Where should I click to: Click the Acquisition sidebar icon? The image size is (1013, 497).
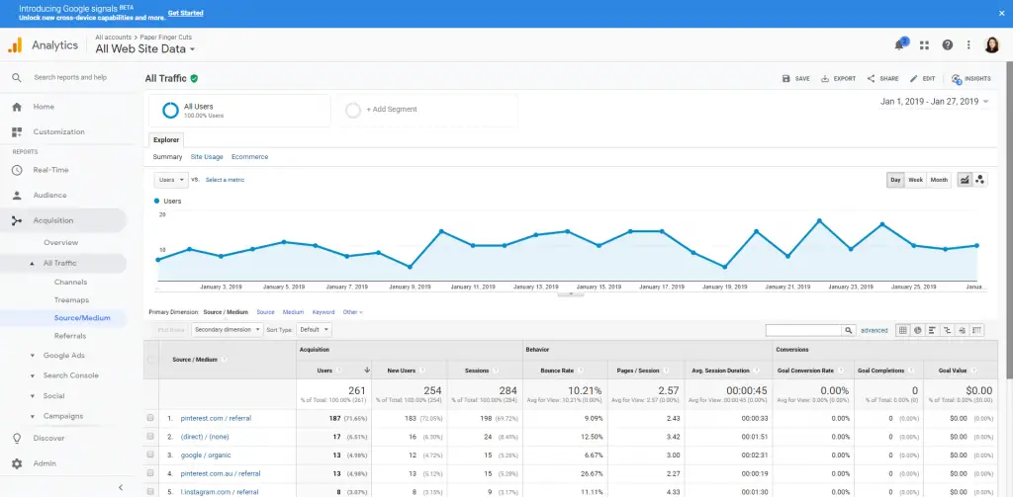coord(17,220)
